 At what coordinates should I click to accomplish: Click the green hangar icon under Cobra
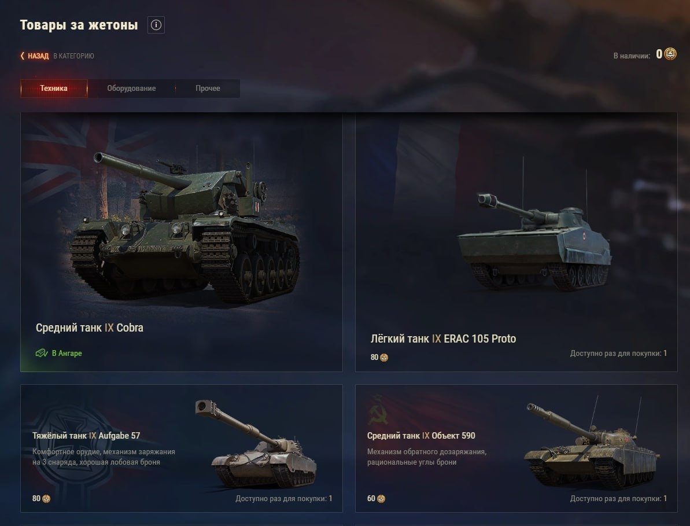coord(42,353)
